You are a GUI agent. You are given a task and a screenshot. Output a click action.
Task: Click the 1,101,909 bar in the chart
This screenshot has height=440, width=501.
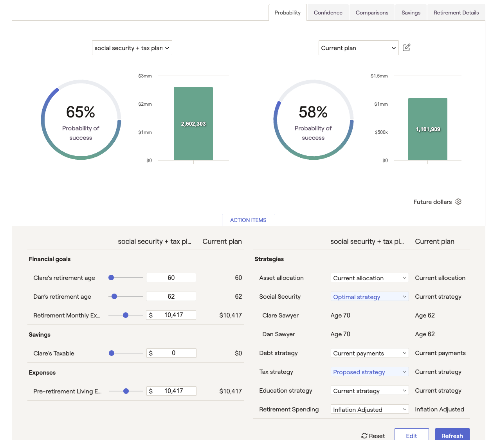[x=428, y=129]
